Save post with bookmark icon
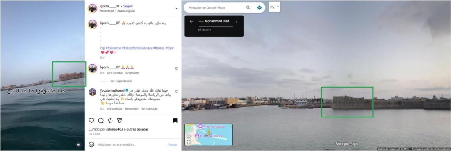 [x=175, y=121]
